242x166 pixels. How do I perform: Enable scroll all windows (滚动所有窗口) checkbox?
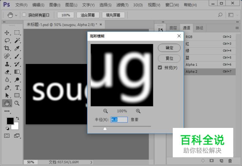24,15
